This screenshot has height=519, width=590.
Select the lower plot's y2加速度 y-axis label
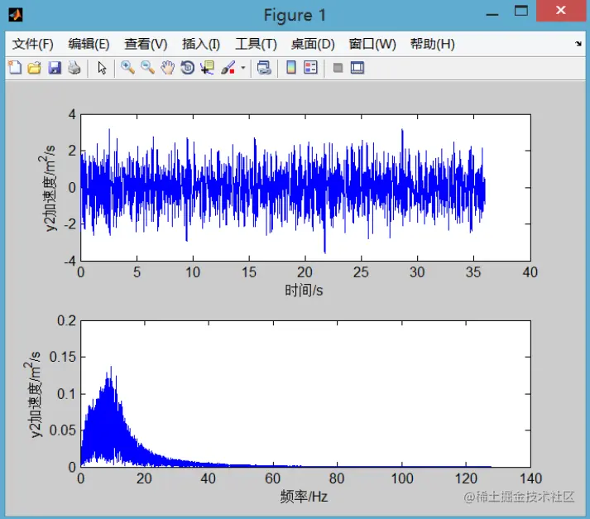(32, 394)
